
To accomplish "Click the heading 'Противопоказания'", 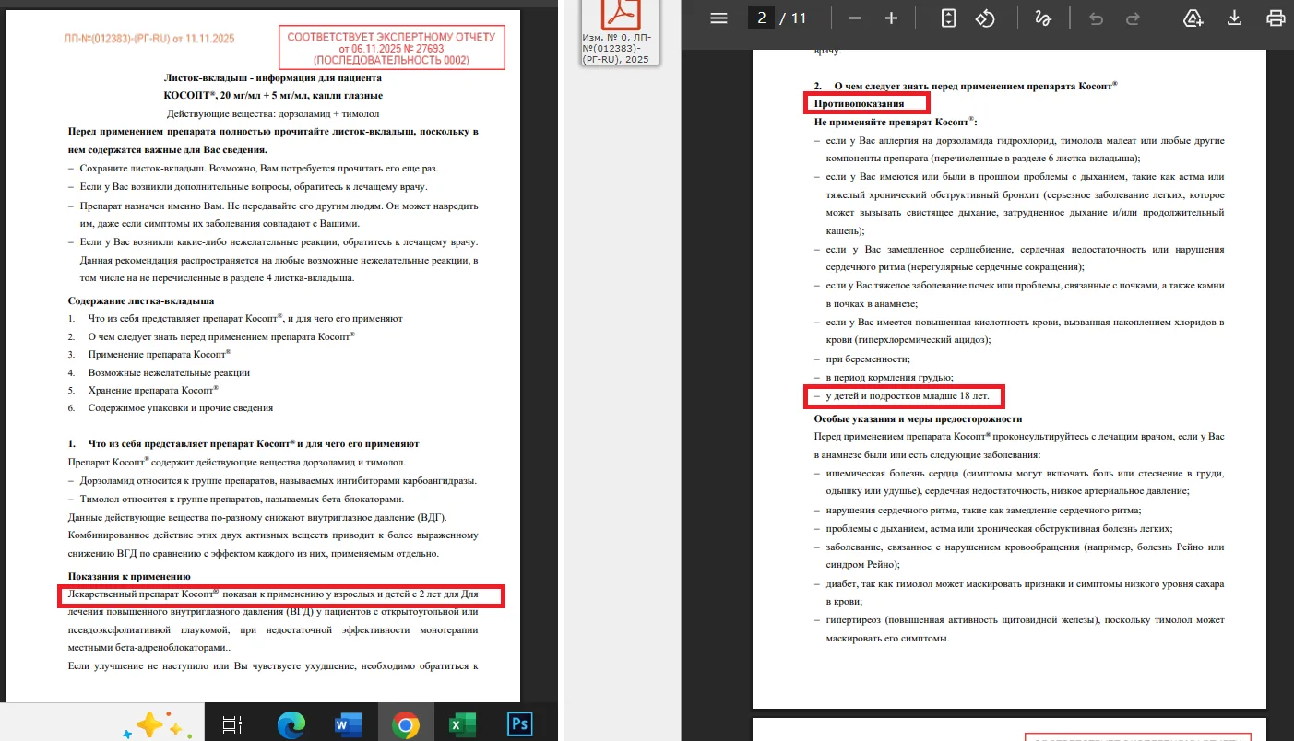I will tap(859, 103).
